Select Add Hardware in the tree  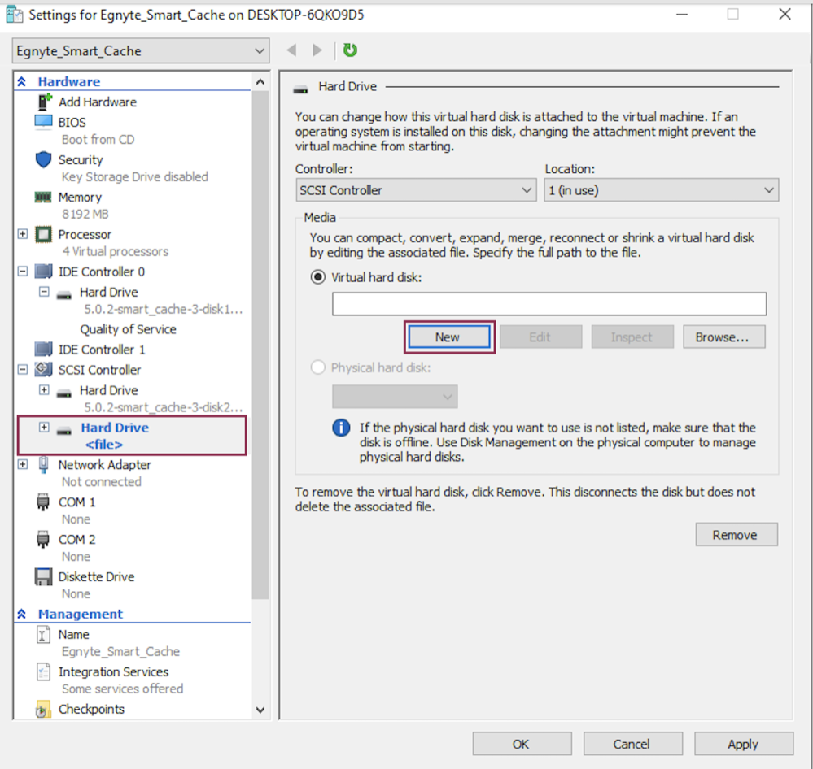click(98, 102)
